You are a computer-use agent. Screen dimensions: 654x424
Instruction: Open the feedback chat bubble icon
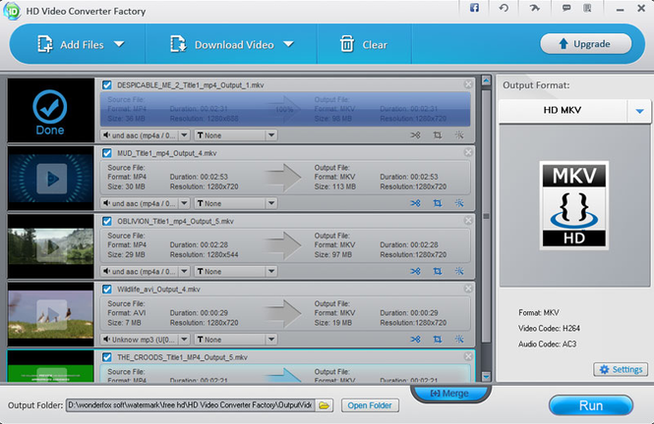[x=566, y=8]
